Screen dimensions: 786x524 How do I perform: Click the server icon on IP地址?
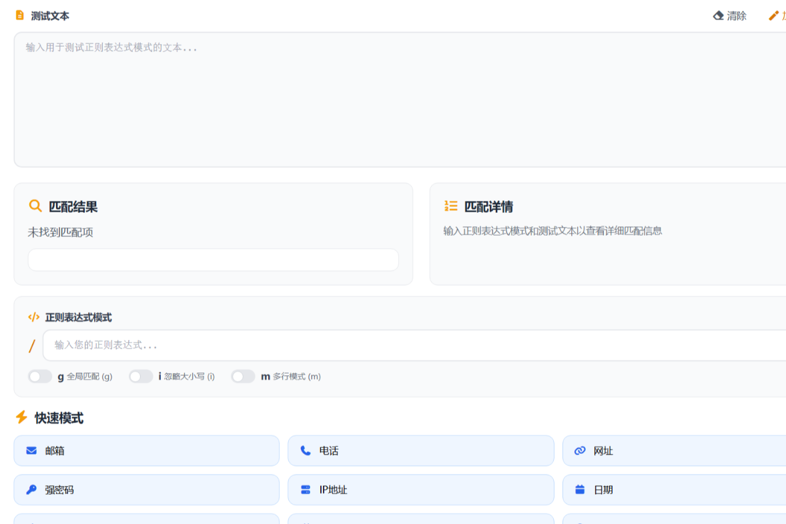click(306, 489)
